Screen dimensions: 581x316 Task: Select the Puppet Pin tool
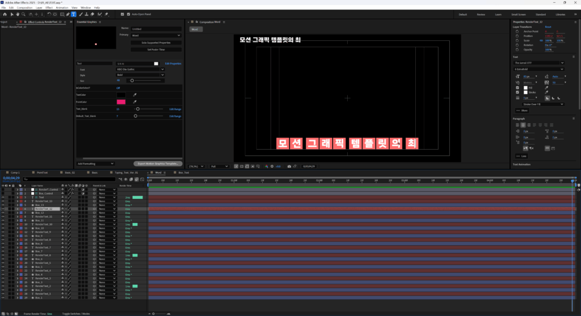coord(107,14)
